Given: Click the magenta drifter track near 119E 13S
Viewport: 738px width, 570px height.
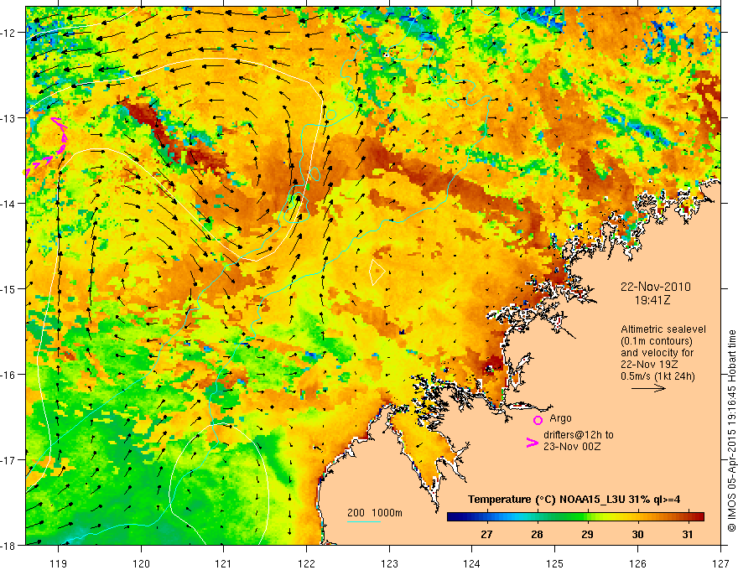Looking at the screenshot, I should coord(46,147).
